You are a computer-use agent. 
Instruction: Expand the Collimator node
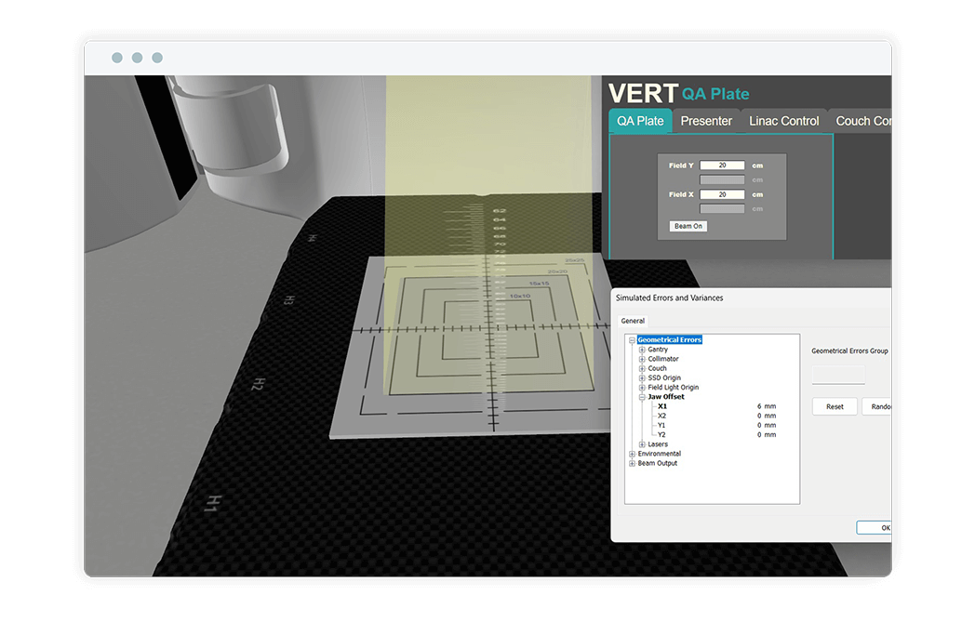click(642, 359)
